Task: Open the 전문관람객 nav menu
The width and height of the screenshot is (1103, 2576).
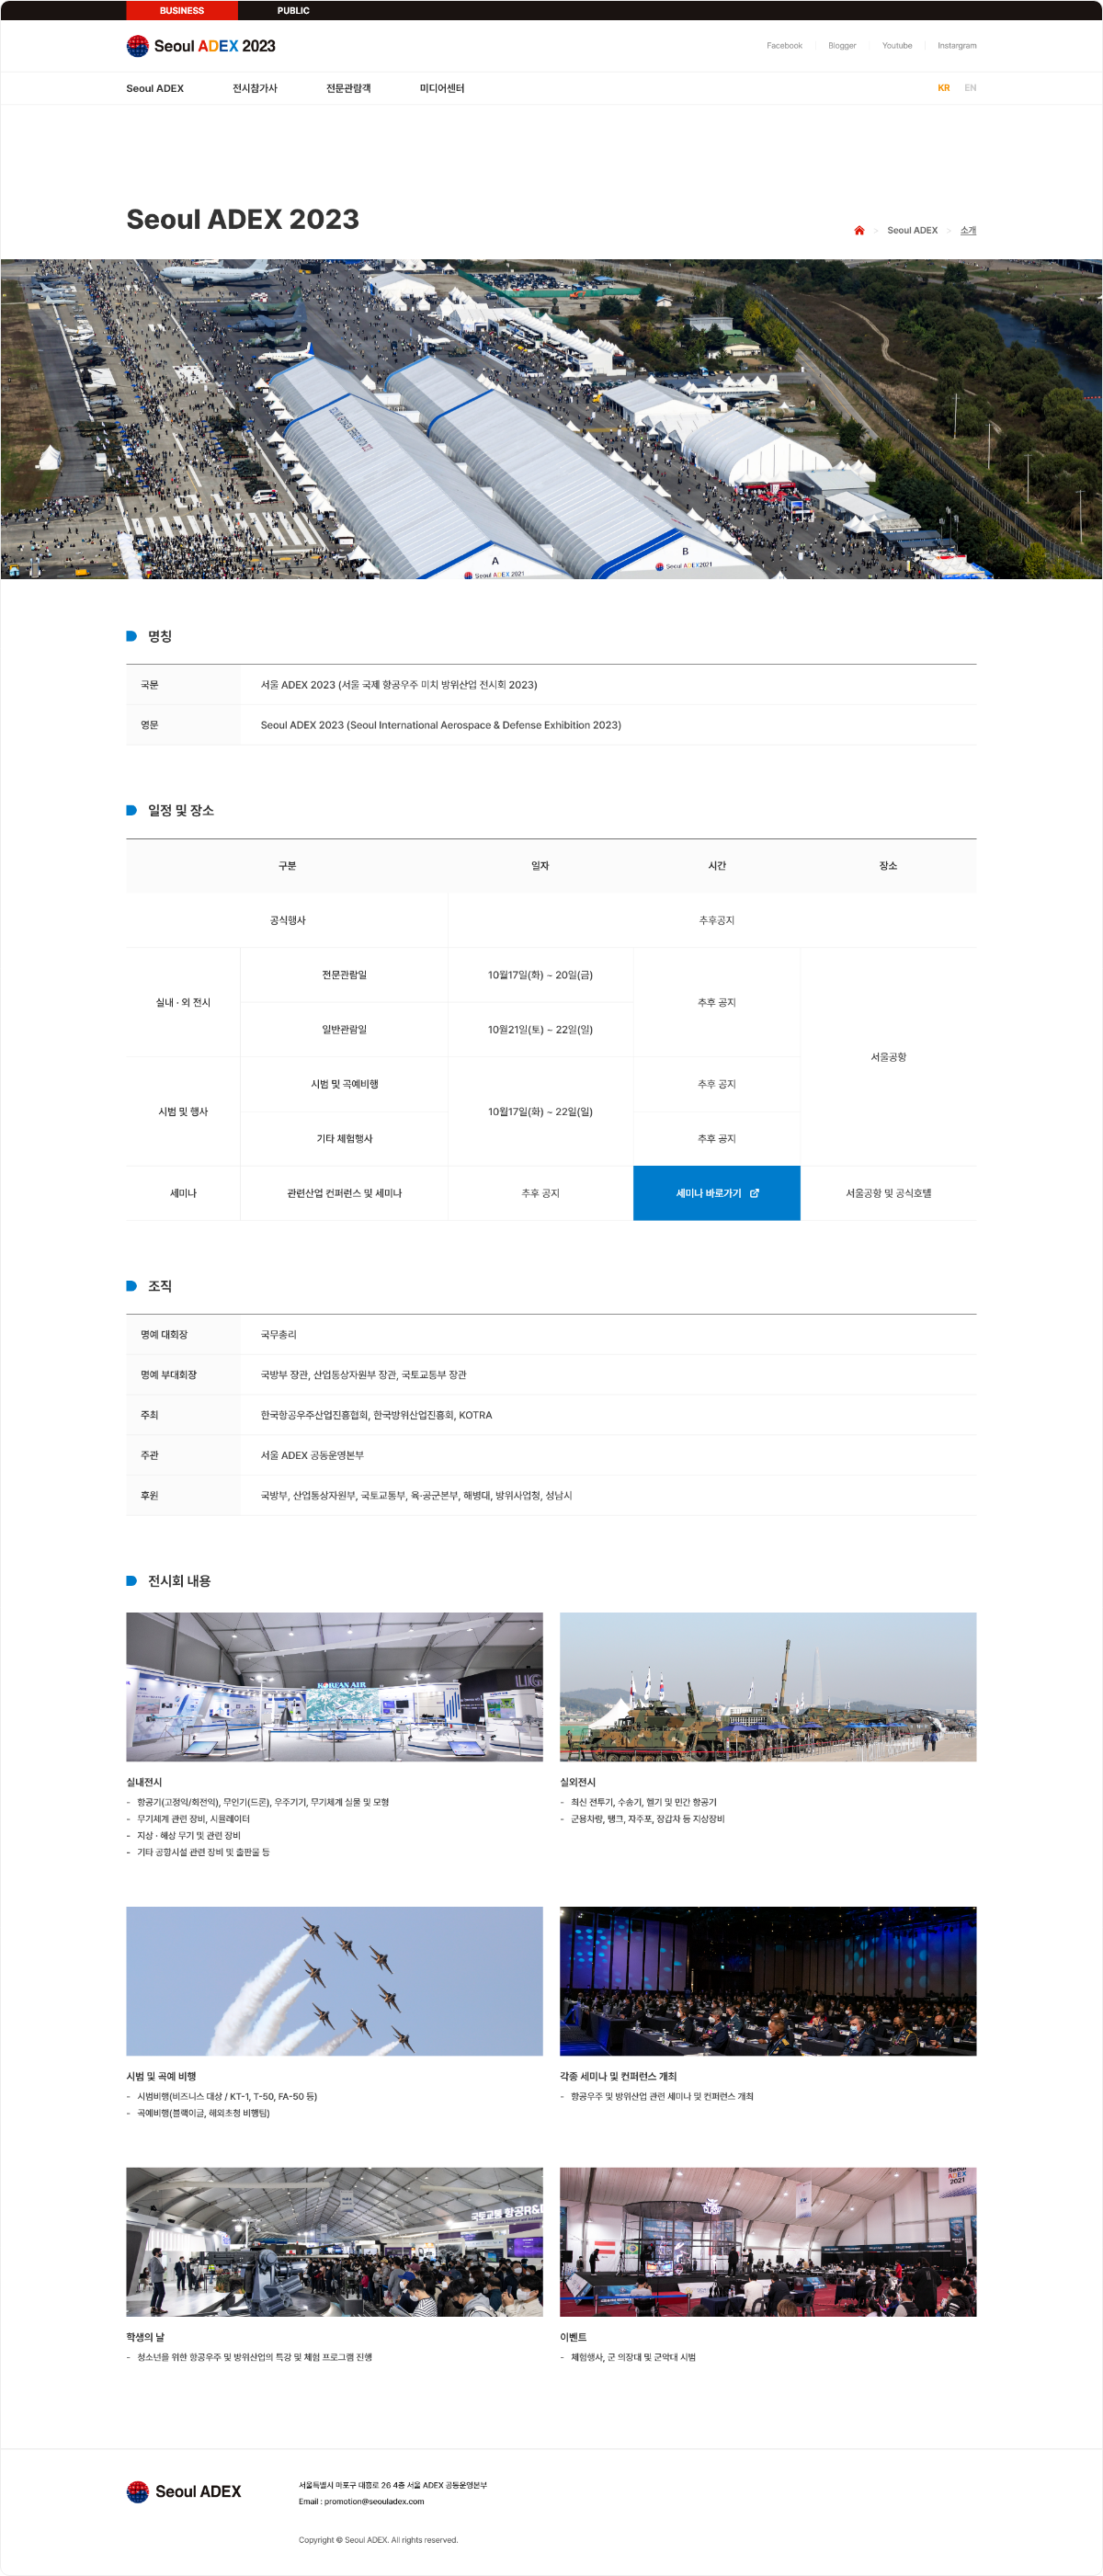Action: (348, 88)
